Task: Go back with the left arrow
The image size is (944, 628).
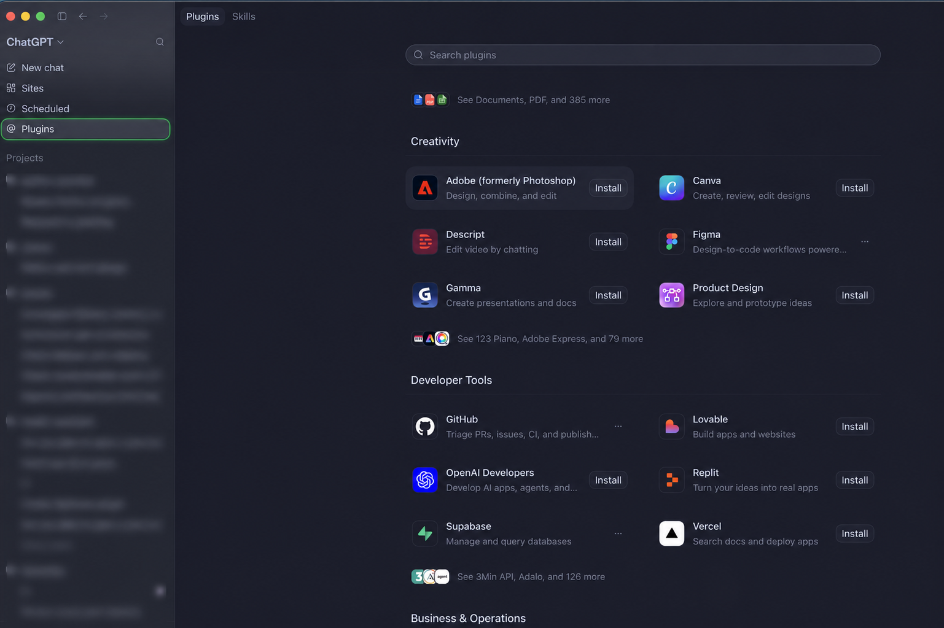Action: click(83, 17)
